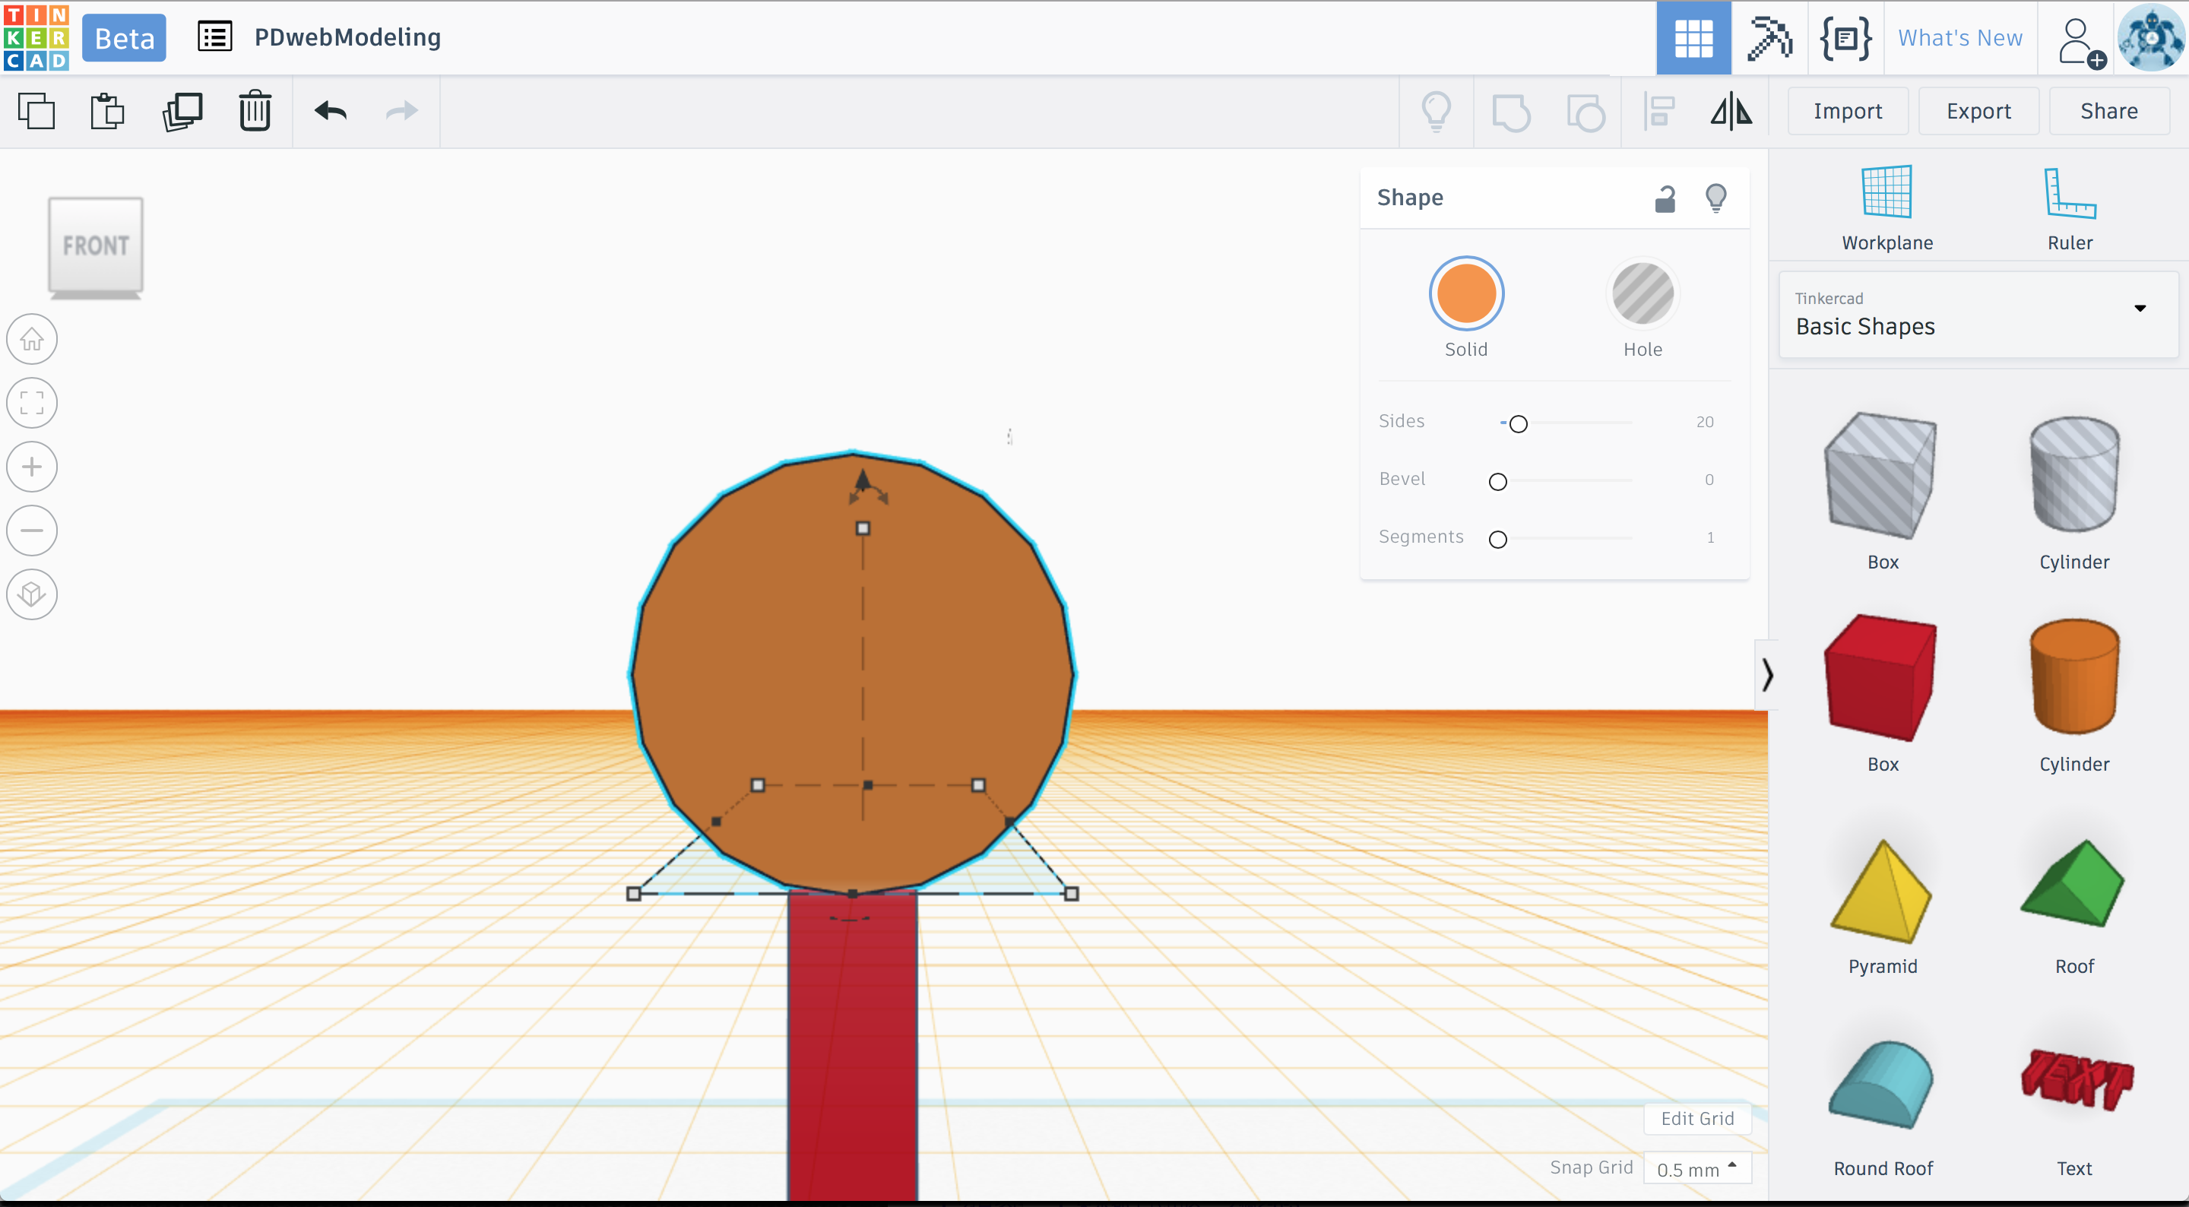Delete selected shape with trash icon
The width and height of the screenshot is (2189, 1207).
(255, 111)
